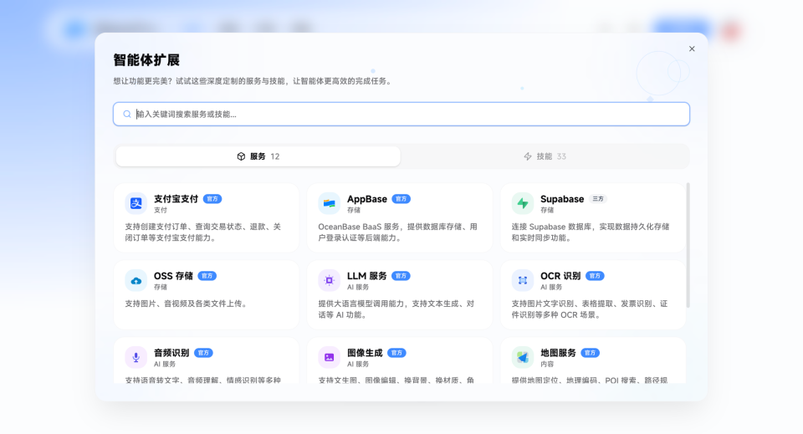Click the AI 服务 label under OCR 识别
Image resolution: width=803 pixels, height=434 pixels.
click(x=551, y=287)
